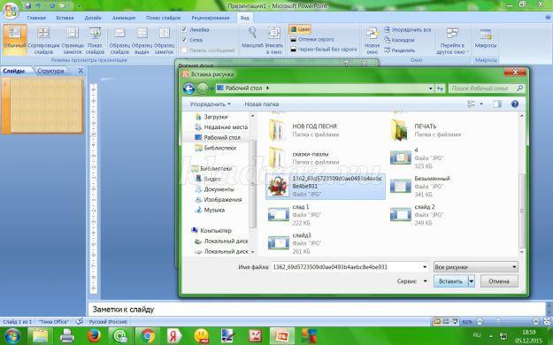Click the back arrow in insert dialog

tap(189, 88)
